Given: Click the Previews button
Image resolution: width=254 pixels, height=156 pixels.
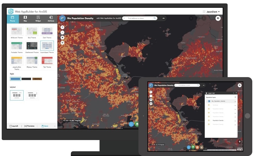Looking at the screenshot, I should point(29,126).
